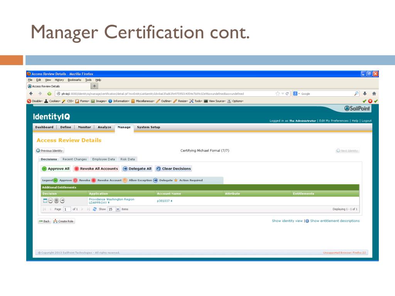The height and width of the screenshot is (296, 395).
Task: Open the Cookies toolbar menu
Action: click(x=52, y=101)
